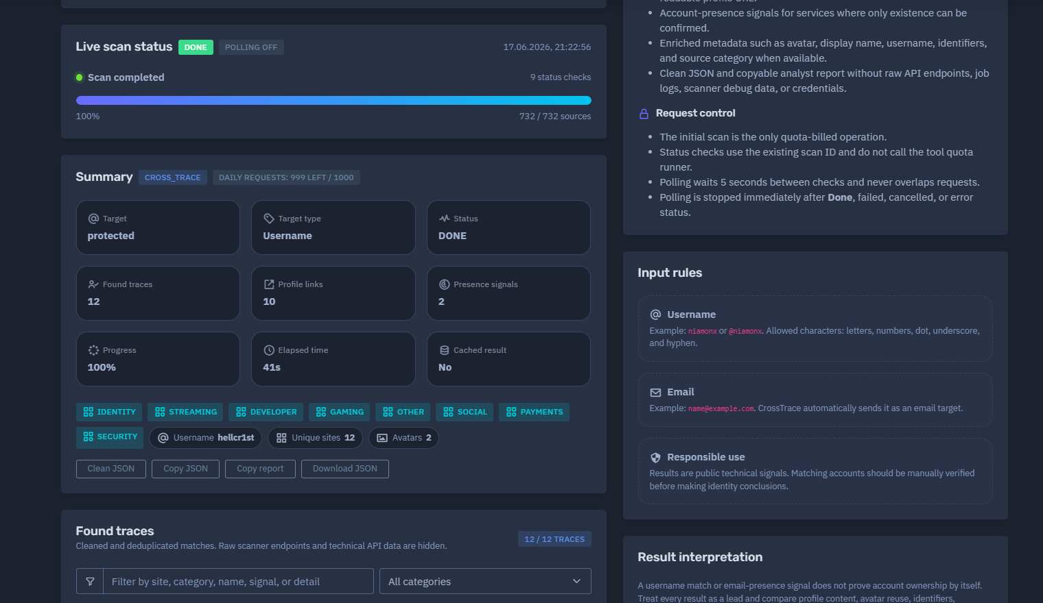This screenshot has width=1043, height=603.
Task: Toggle the IDENTITY category chip
Action: point(109,412)
